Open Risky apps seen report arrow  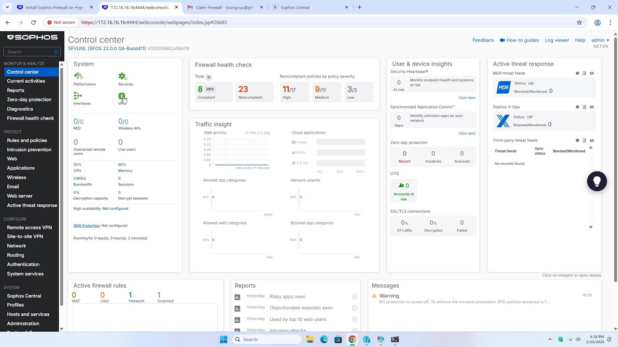click(x=354, y=296)
